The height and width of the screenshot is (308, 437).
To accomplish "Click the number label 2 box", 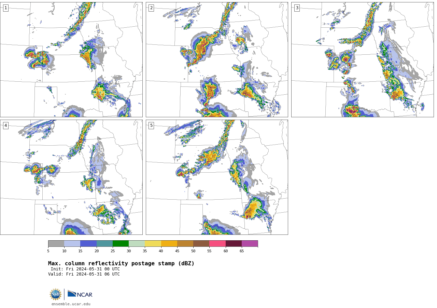I will coord(151,8).
